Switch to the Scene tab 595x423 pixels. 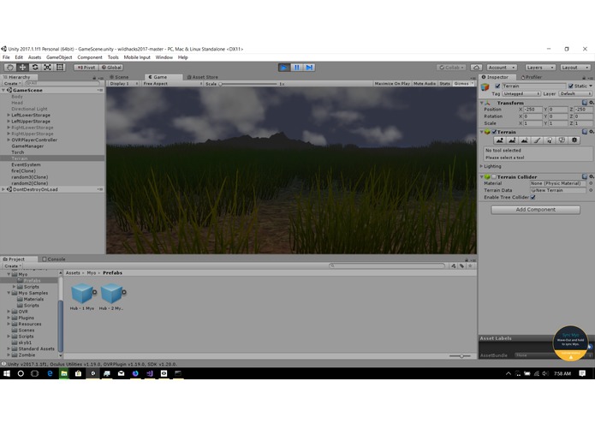coord(119,77)
